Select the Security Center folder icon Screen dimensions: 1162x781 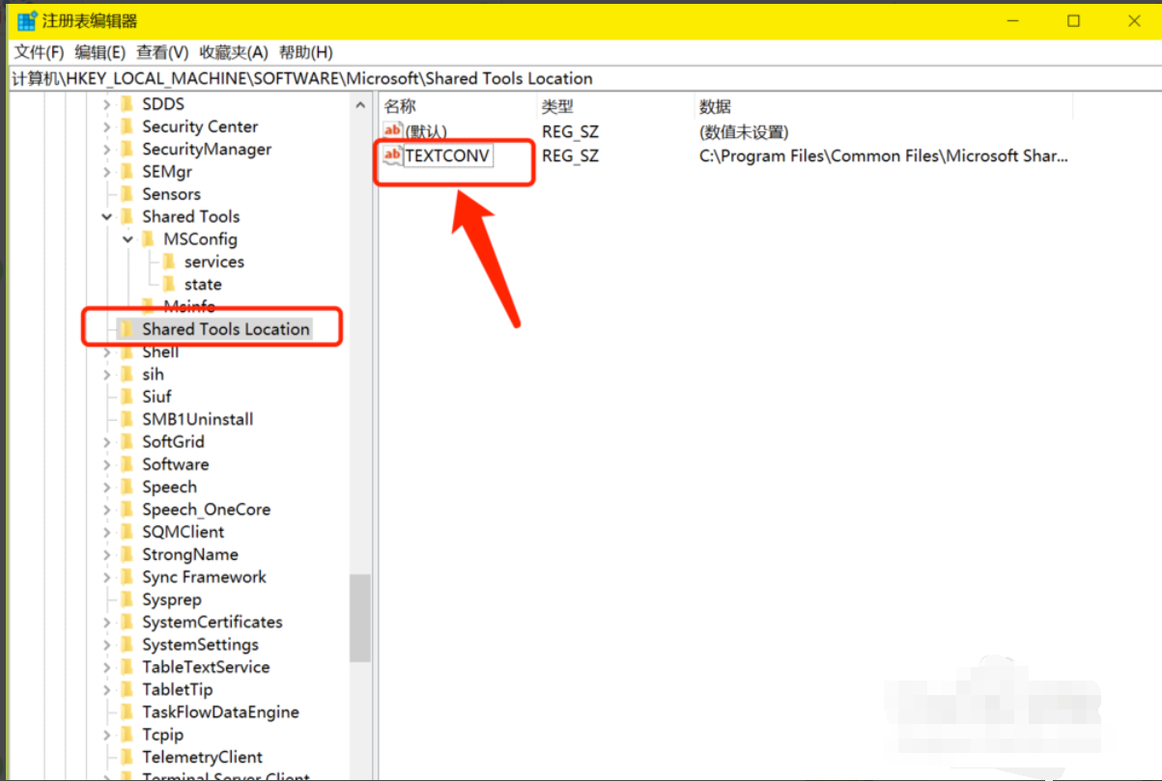(126, 126)
